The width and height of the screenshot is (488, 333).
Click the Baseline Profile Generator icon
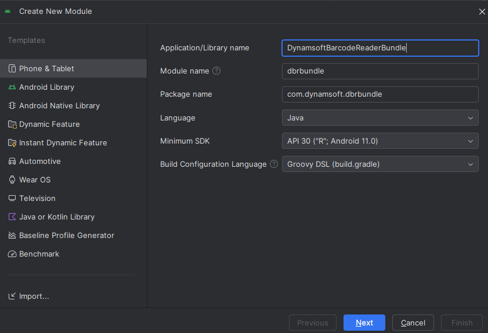click(x=12, y=236)
